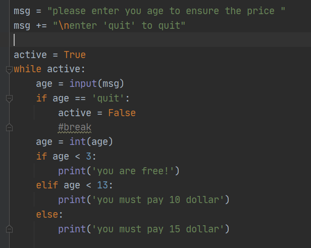The height and width of the screenshot is (248, 311).
Task: Click the else keyword
Action: pyautogui.click(x=47, y=215)
